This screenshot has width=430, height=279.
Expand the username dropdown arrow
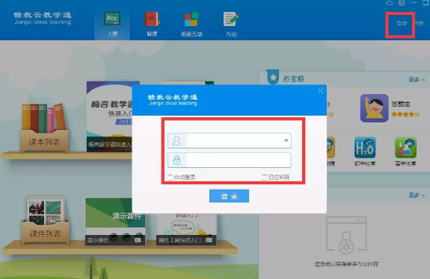tap(286, 140)
